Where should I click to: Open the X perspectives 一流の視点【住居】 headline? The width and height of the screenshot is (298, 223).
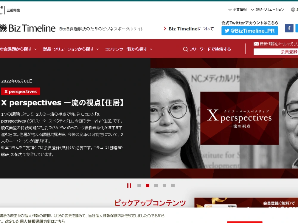63,103
